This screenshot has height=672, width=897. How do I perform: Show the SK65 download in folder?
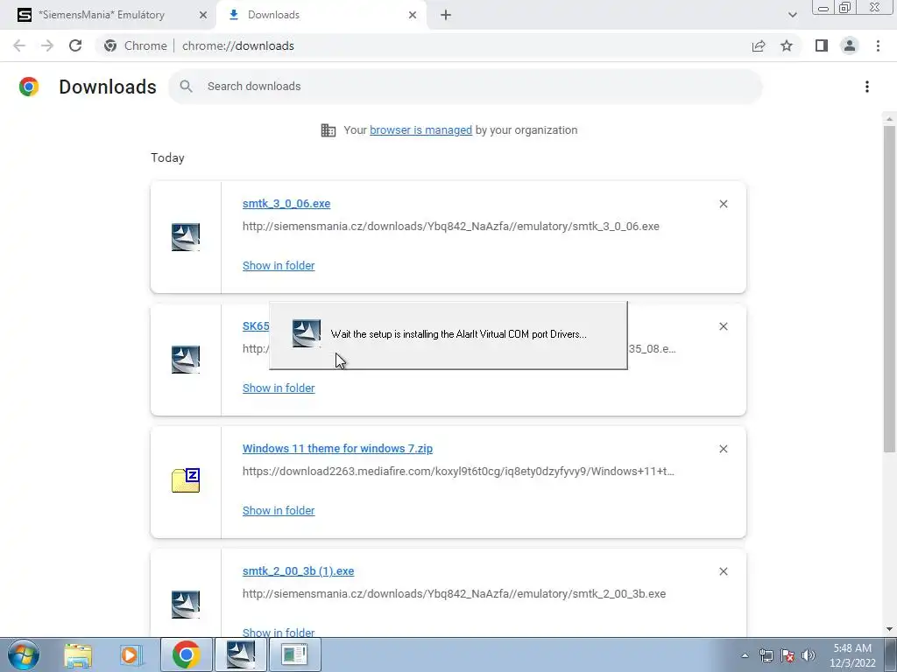click(x=279, y=388)
